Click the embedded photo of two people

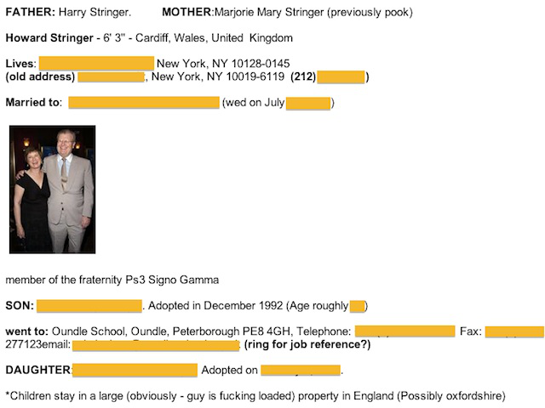[x=53, y=190]
